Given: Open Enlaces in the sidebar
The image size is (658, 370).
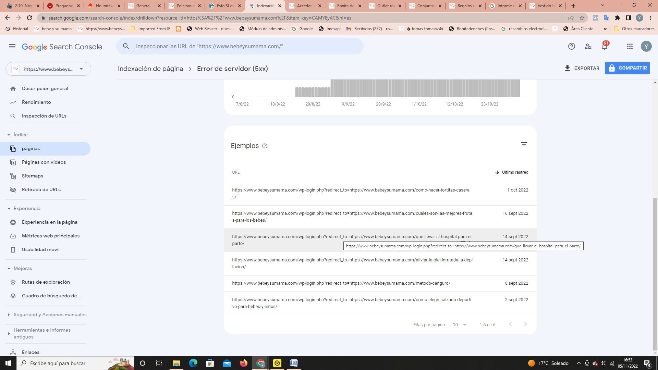Looking at the screenshot, I should [x=45, y=352].
